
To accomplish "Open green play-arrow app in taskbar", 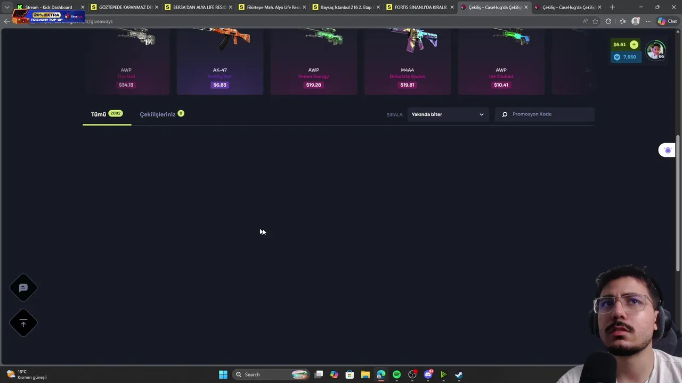I will tap(443, 374).
